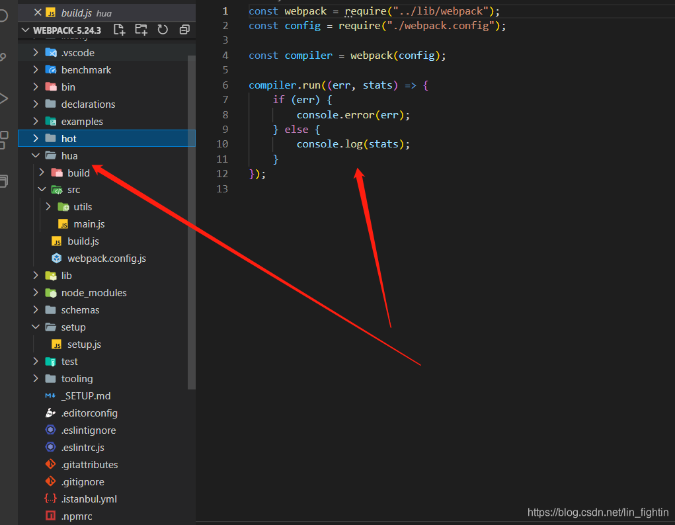
Task: Click the bin folder icon
Action: click(51, 87)
